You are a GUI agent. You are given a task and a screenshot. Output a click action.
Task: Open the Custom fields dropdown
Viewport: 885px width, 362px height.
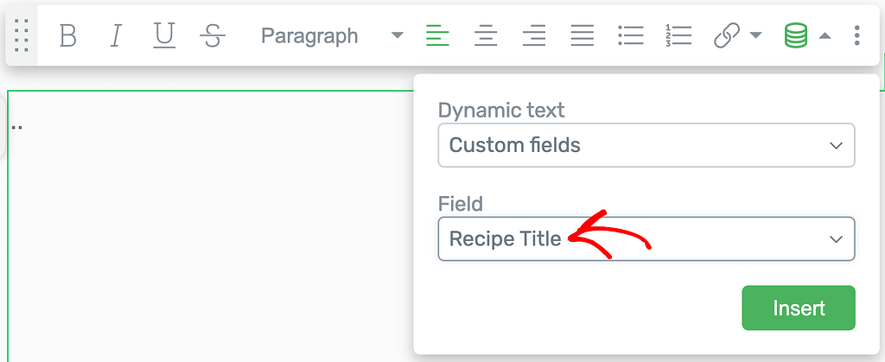[x=646, y=145]
